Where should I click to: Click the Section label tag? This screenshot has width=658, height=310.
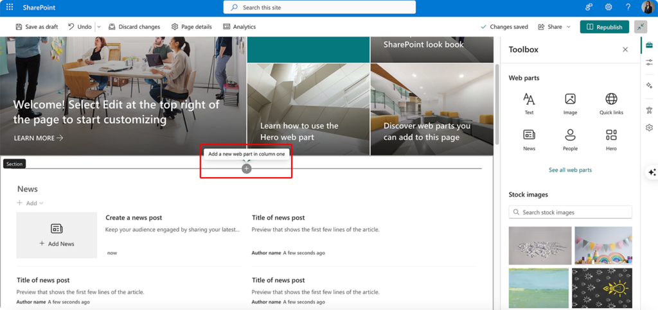click(14, 164)
